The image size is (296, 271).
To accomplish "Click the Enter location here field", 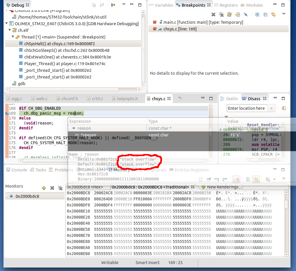I will [x=247, y=108].
